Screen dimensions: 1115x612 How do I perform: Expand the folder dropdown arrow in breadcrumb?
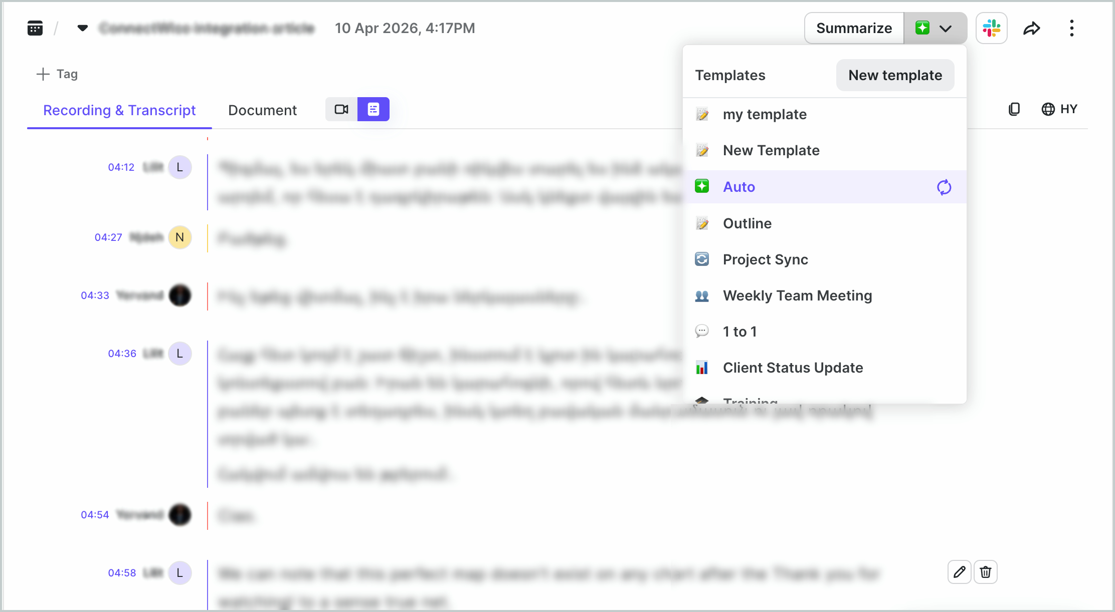(83, 28)
